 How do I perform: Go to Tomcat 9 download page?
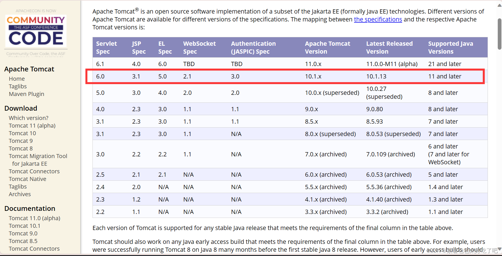(x=21, y=141)
